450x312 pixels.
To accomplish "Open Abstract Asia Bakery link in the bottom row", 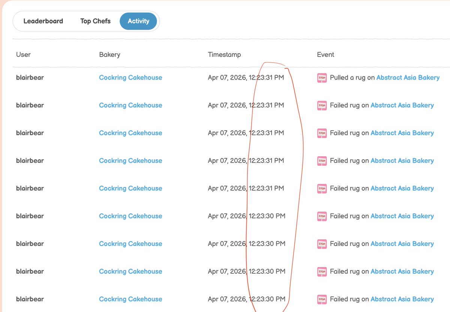I will click(402, 299).
